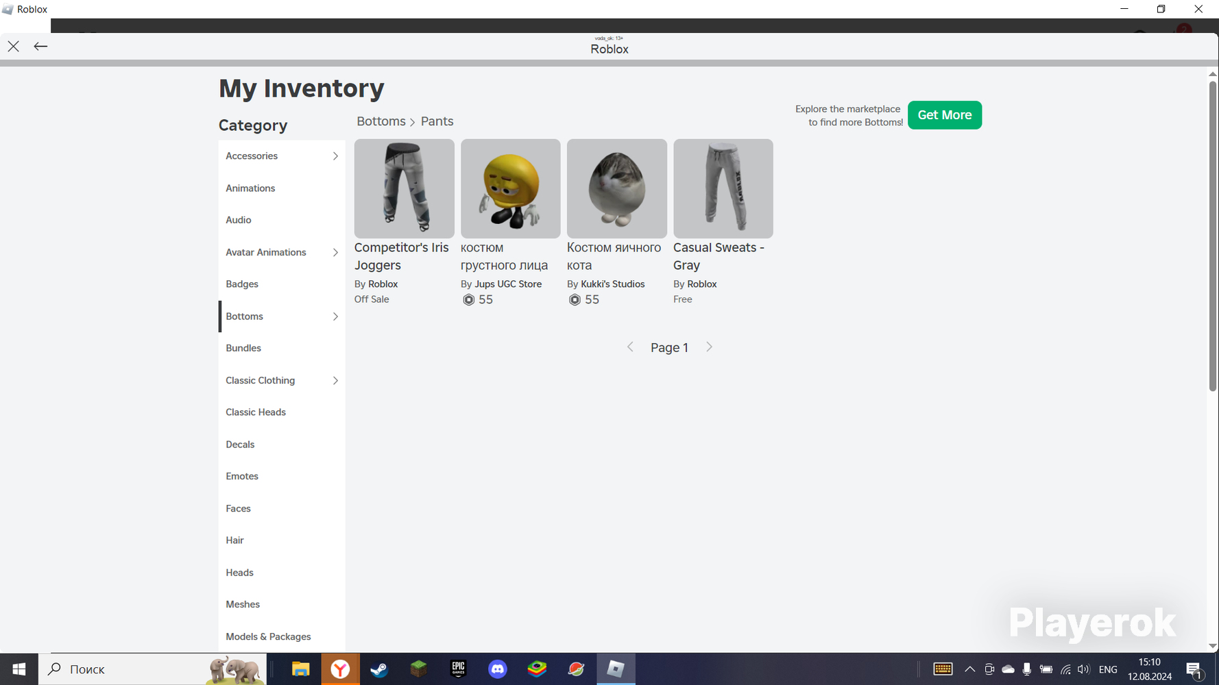Select the Meshes category
This screenshot has width=1219, height=685.
tap(282, 604)
